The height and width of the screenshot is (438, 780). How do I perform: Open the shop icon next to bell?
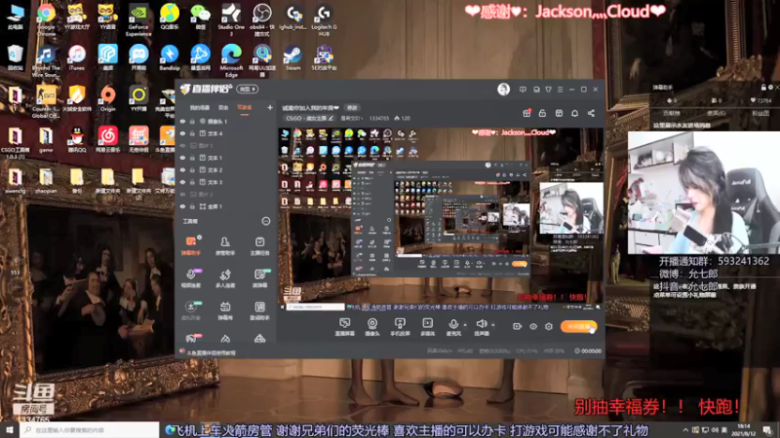[x=559, y=113]
